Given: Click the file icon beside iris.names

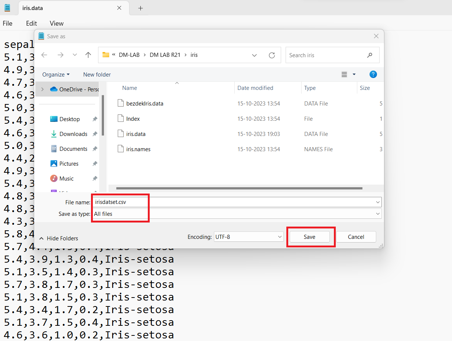Looking at the screenshot, I should tap(120, 149).
